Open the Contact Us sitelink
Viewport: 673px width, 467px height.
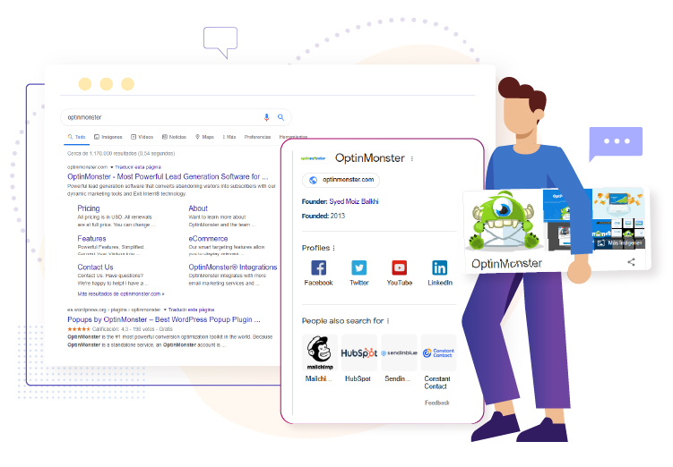point(95,267)
